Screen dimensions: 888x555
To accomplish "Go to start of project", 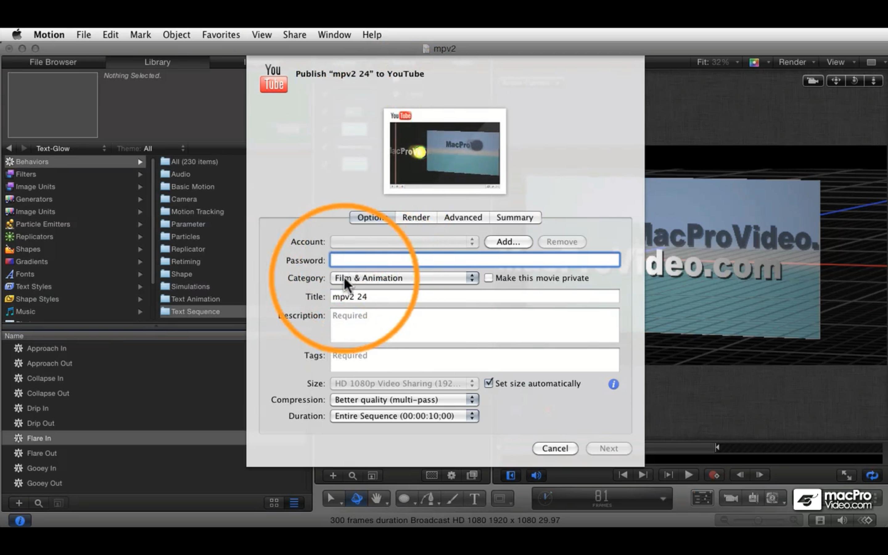I will tap(623, 475).
